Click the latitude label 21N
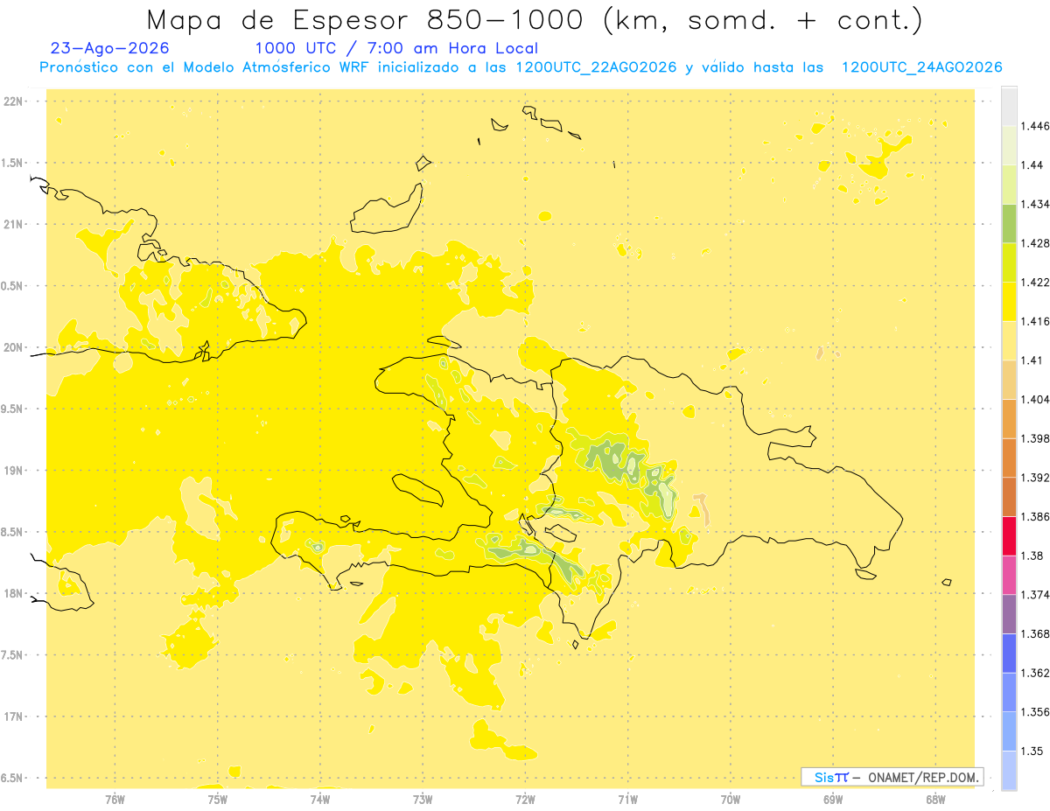 [x=14, y=224]
